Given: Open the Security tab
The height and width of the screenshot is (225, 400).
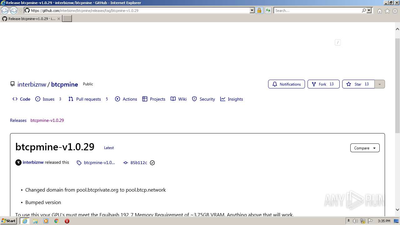Looking at the screenshot, I should [203, 99].
